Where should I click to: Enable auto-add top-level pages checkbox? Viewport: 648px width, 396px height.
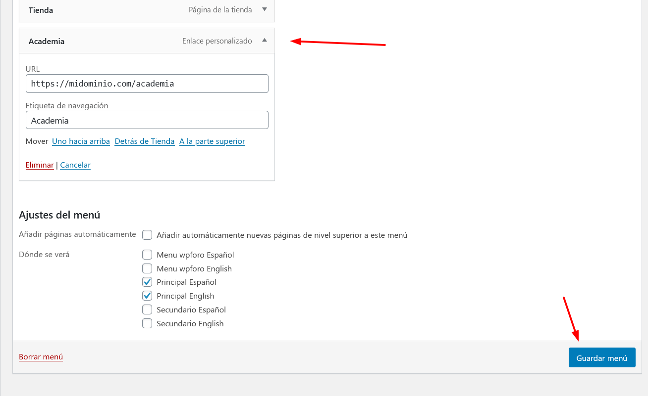pos(147,235)
